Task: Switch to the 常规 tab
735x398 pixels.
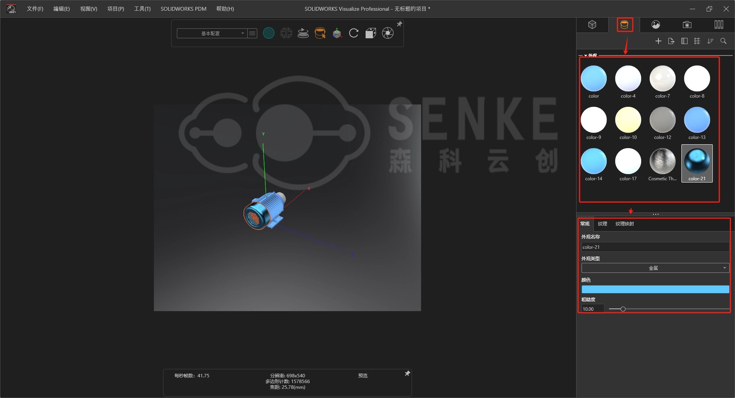Action: [585, 224]
